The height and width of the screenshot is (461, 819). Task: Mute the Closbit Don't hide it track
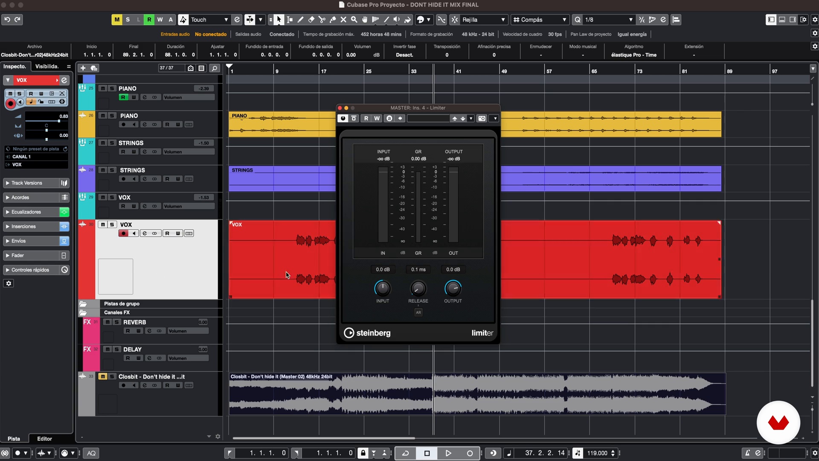103,376
